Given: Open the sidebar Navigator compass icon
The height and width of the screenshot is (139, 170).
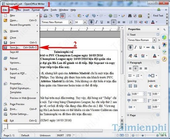Looking at the screenshot, I should tap(164, 59).
